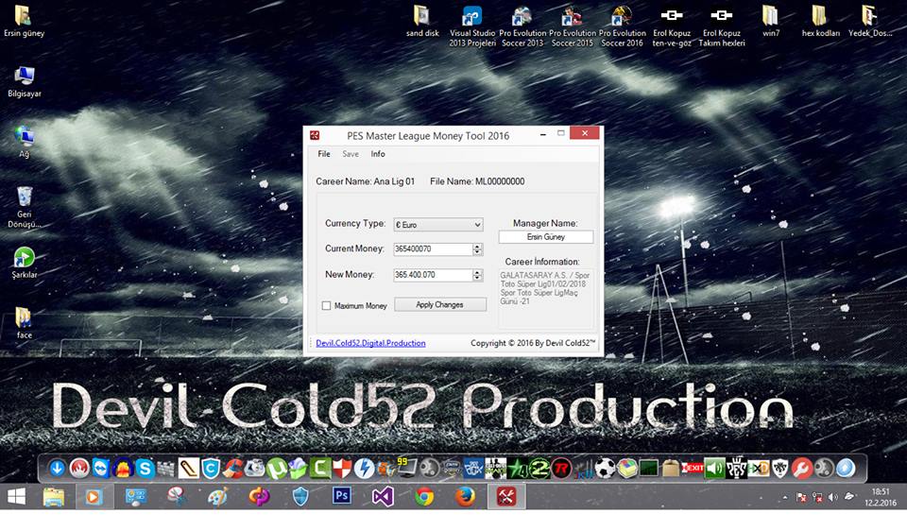The height and width of the screenshot is (531, 907).
Task: Launch Daemon Tools lightning dock icon
Action: (x=364, y=468)
